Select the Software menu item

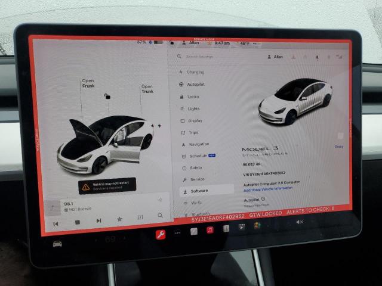(207, 191)
